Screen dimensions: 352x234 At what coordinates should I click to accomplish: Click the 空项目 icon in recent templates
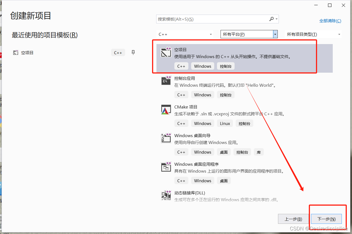(16, 53)
